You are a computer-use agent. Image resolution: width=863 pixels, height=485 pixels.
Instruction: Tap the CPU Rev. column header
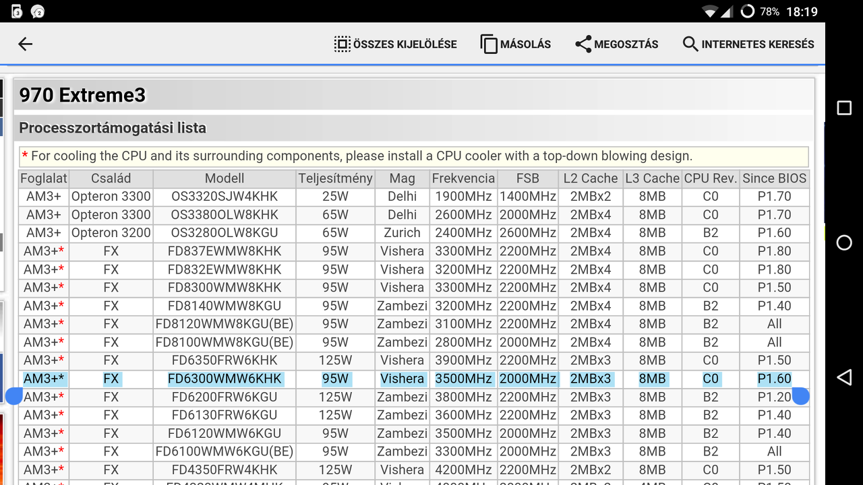[x=711, y=179]
